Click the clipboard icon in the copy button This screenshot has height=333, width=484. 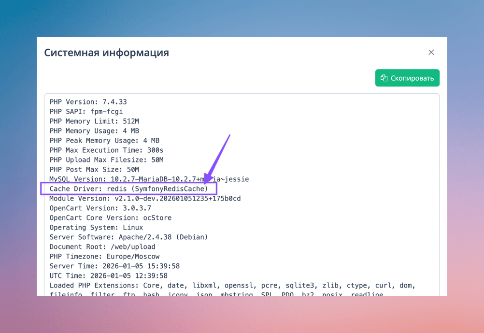click(x=384, y=78)
